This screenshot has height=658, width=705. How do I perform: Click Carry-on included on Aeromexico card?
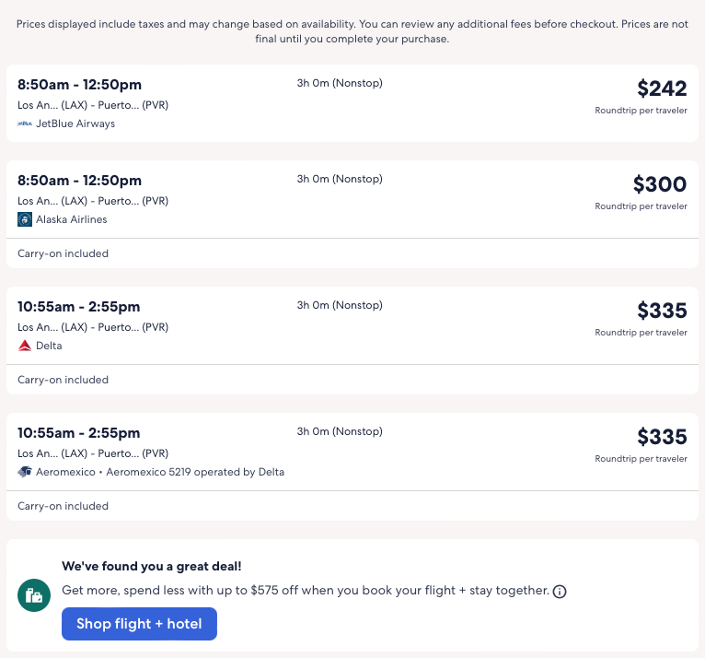click(63, 506)
